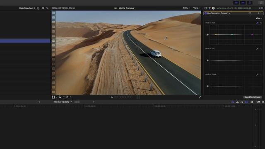Open the Mocha Tracking timeline project menu
Viewport: 265px width, 149px height.
click(63, 102)
